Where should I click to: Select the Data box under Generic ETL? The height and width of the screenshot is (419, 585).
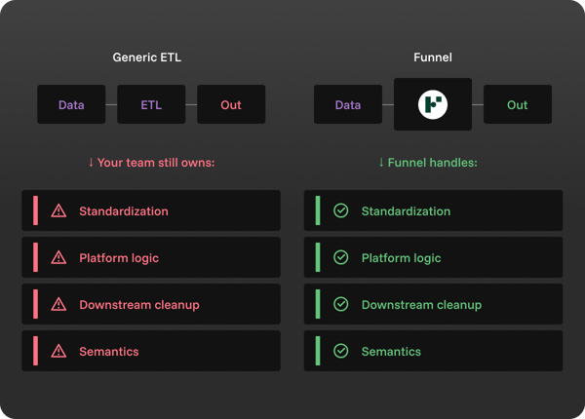(71, 104)
